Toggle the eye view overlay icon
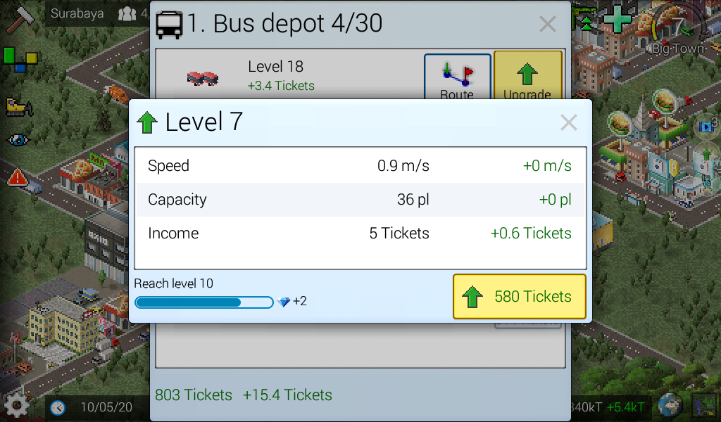The image size is (721, 422). click(x=18, y=139)
